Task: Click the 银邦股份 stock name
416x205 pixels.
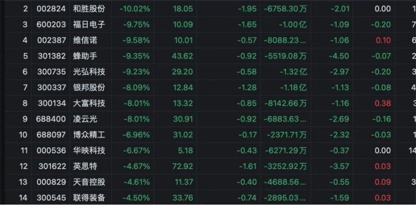Action: click(89, 87)
